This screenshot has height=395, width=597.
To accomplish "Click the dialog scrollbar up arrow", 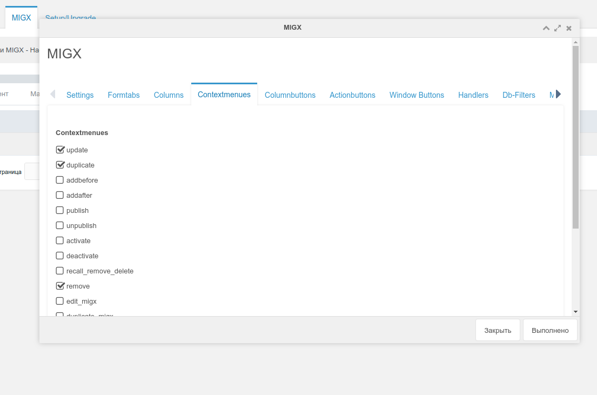I will click(576, 42).
